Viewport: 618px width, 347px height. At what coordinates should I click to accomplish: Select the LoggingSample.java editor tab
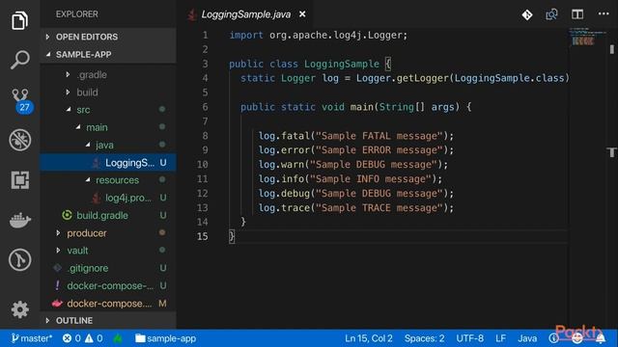[x=246, y=14]
